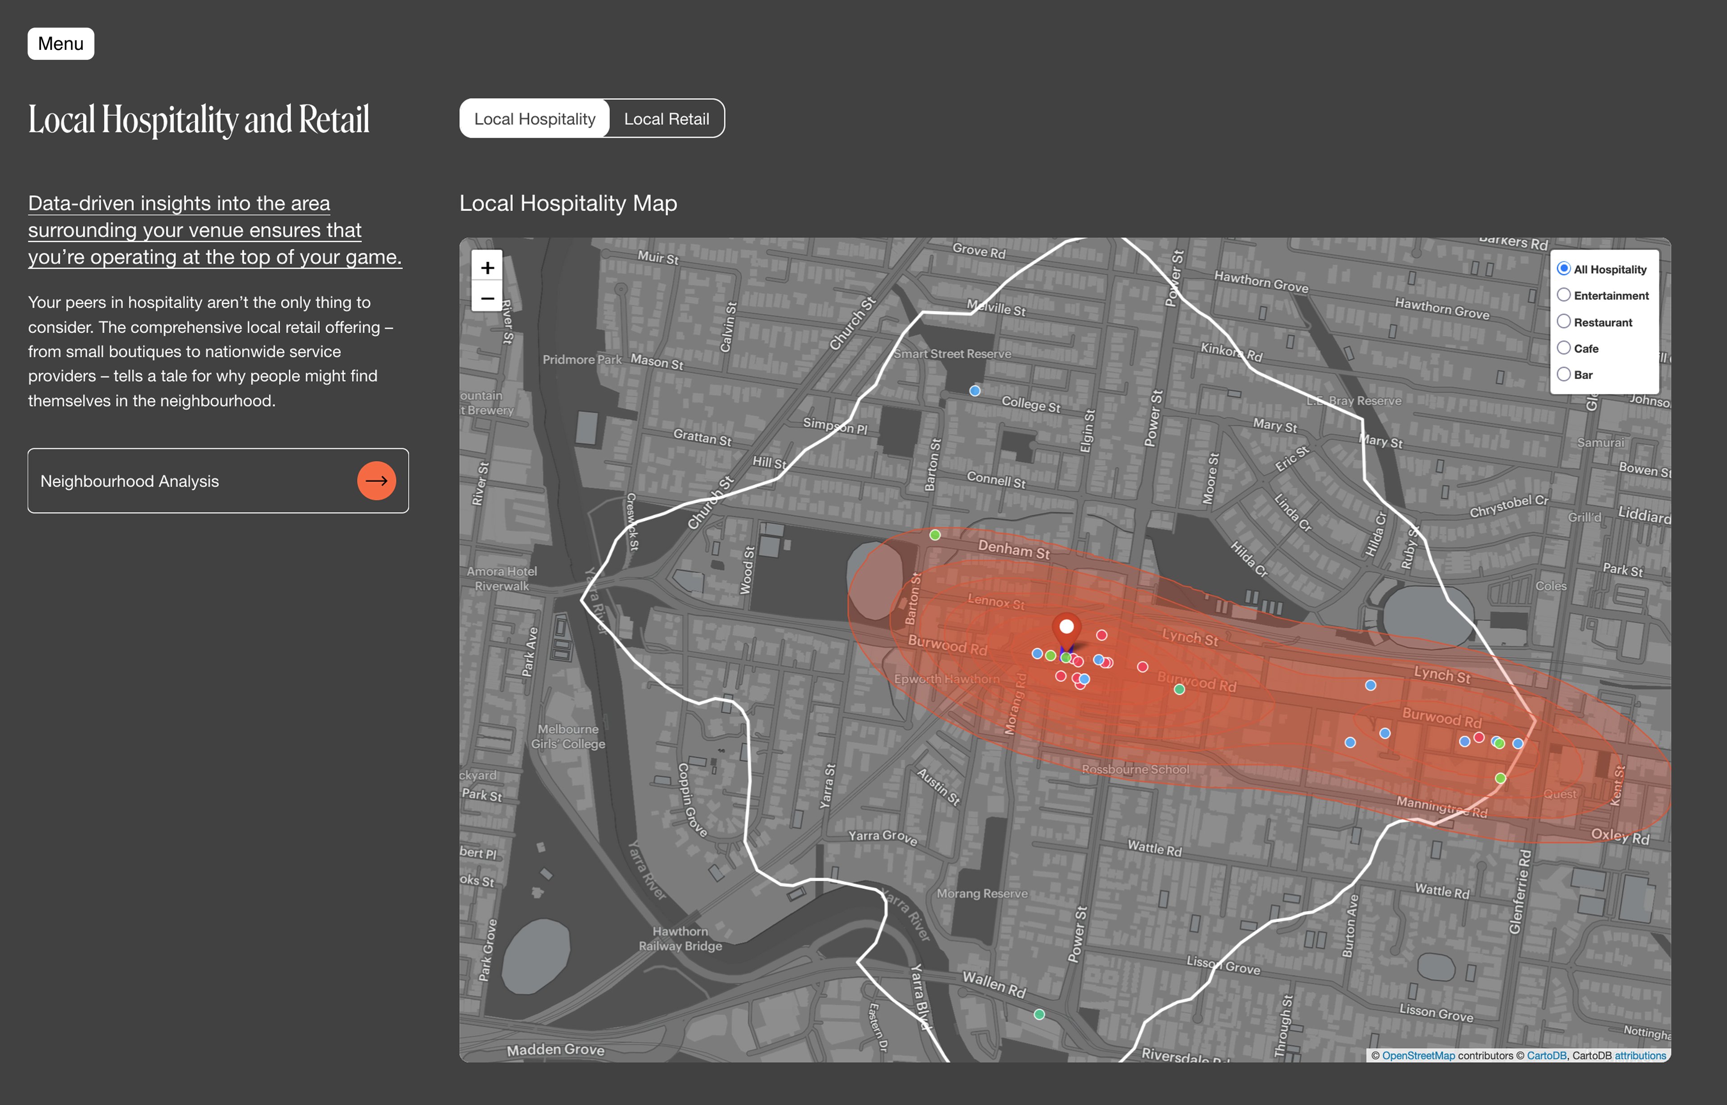Click blue marker near College St
The width and height of the screenshot is (1727, 1105).
point(975,391)
